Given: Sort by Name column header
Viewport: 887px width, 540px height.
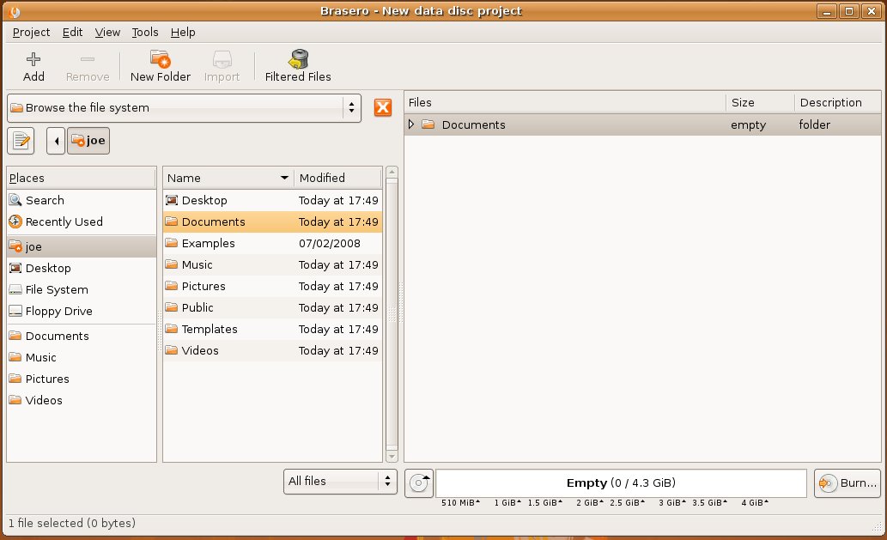Looking at the screenshot, I should [228, 178].
